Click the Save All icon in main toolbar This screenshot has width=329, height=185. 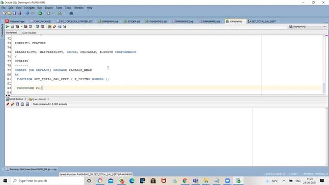tap(20, 13)
